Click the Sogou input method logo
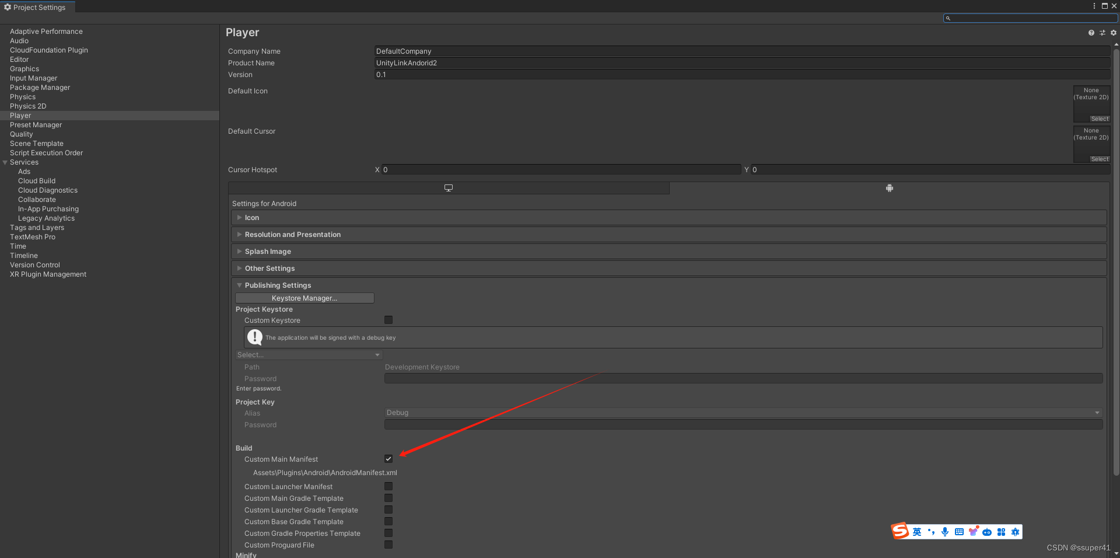 (x=900, y=531)
